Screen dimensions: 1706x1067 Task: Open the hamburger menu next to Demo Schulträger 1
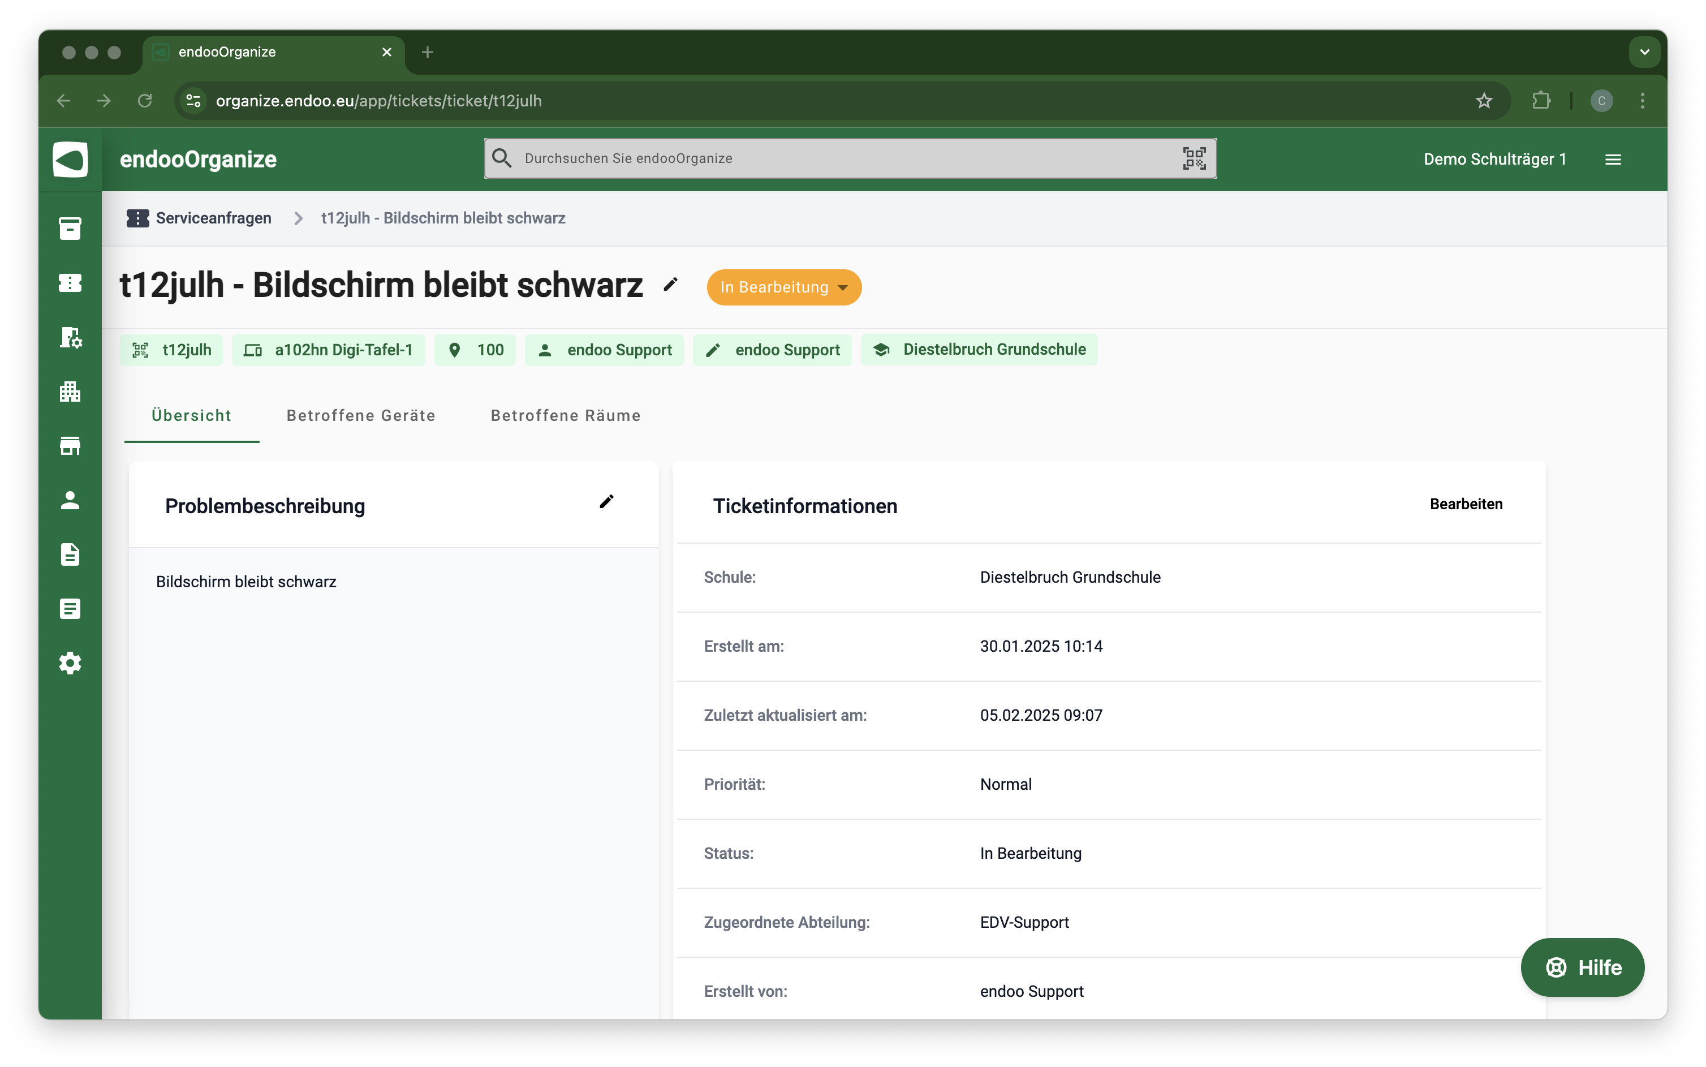(x=1612, y=160)
